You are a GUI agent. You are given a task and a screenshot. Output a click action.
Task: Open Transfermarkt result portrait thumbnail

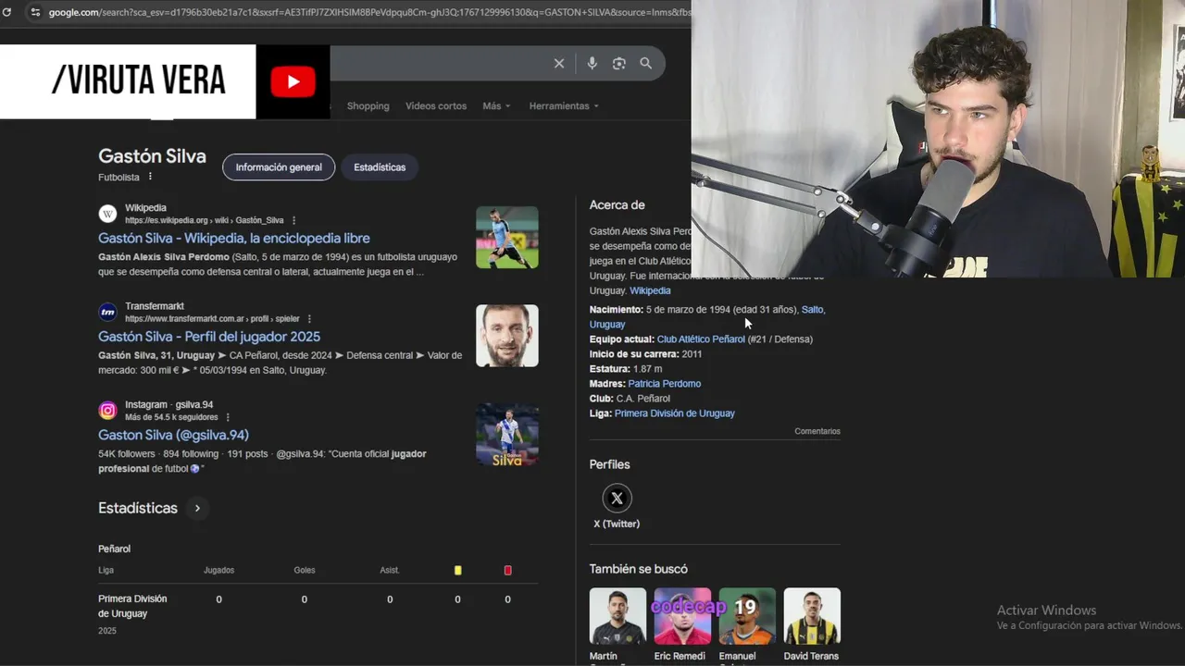click(x=507, y=336)
